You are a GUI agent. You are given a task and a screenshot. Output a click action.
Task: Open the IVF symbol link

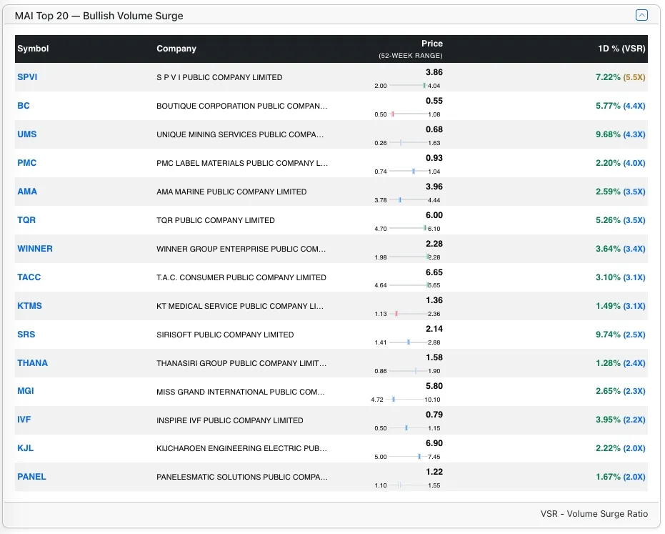[x=24, y=420]
